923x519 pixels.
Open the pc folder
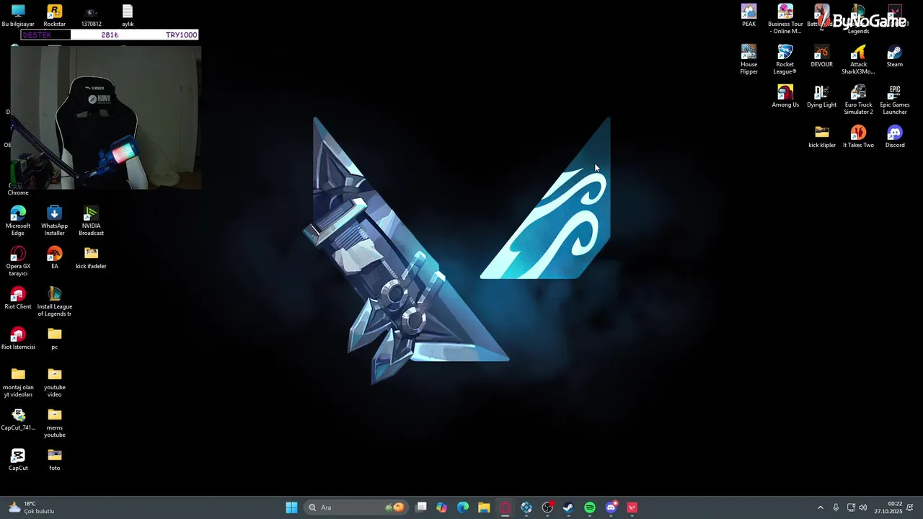tap(54, 338)
